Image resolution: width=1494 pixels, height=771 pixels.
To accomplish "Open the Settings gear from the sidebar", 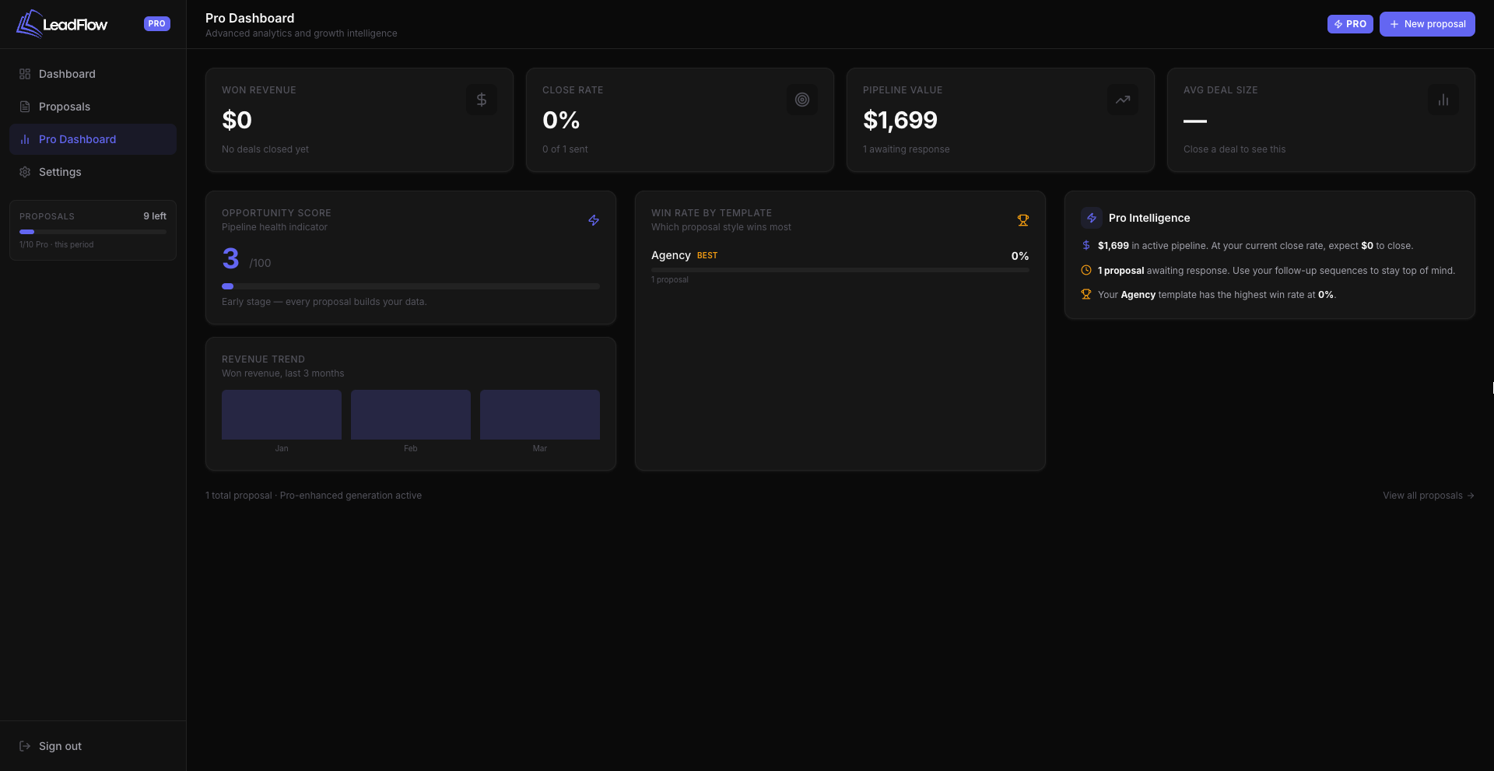I will [x=26, y=172].
